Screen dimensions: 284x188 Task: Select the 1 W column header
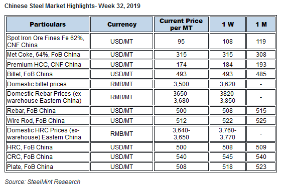(228, 25)
